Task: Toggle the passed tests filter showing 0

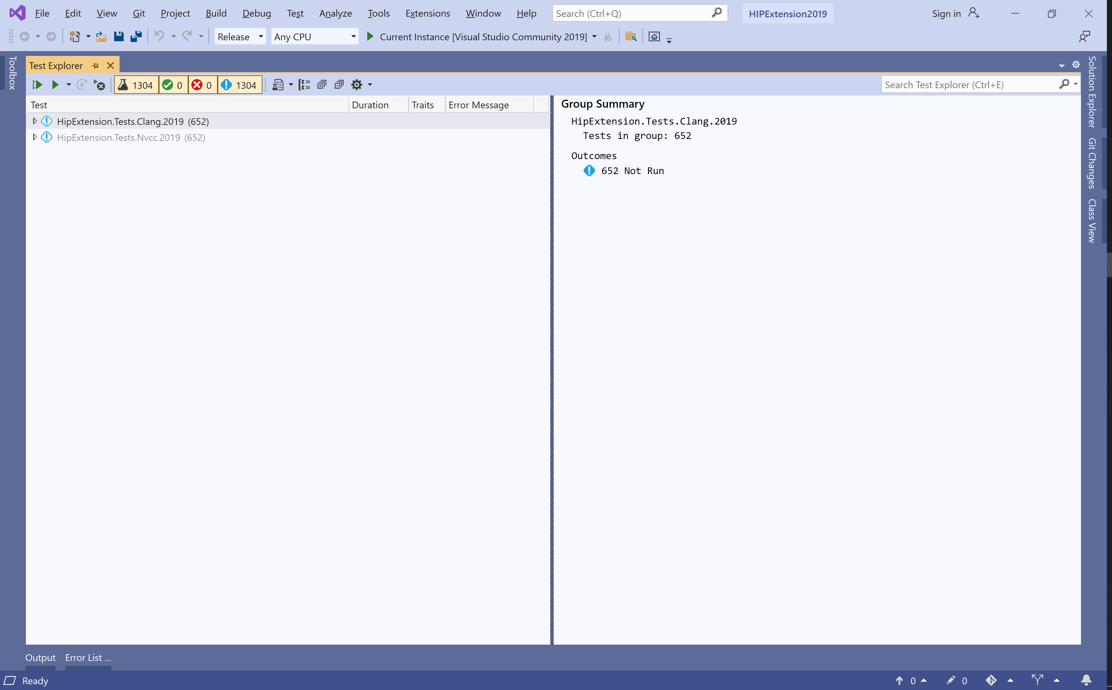Action: (x=173, y=85)
